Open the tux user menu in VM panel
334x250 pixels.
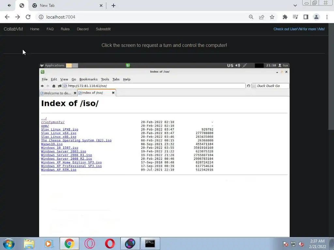tap(283, 65)
